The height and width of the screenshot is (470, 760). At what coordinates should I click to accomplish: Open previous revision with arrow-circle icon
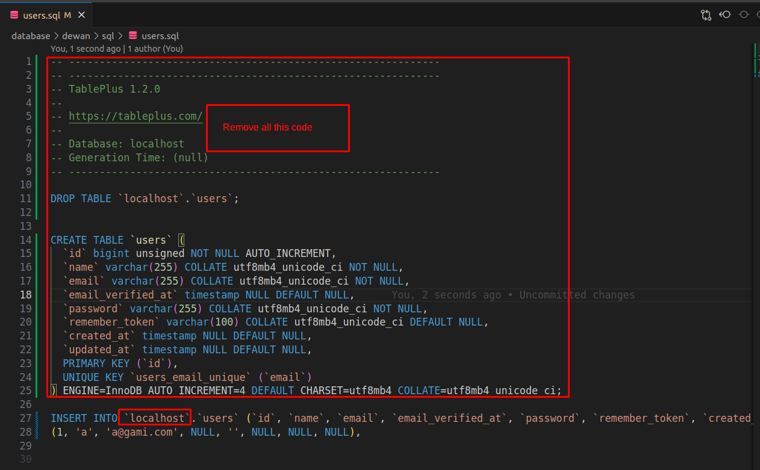(x=724, y=15)
